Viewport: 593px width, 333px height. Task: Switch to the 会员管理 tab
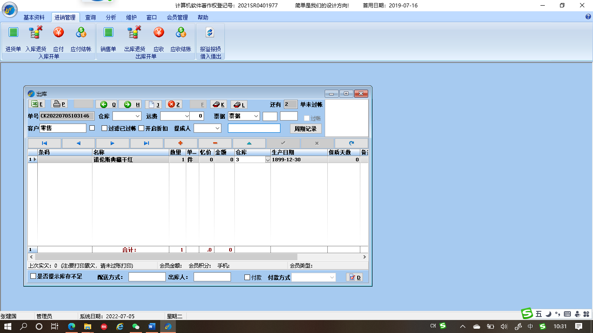[177, 17]
